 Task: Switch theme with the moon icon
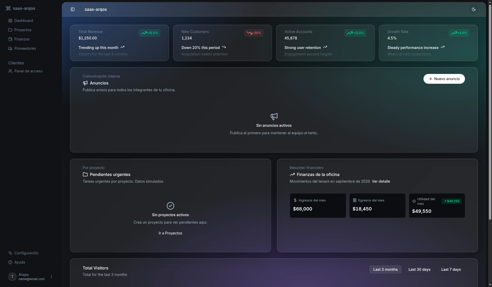(473, 9)
